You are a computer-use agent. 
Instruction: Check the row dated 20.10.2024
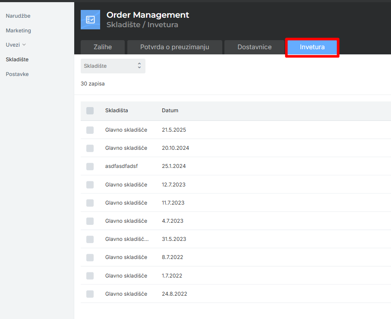tap(90, 148)
